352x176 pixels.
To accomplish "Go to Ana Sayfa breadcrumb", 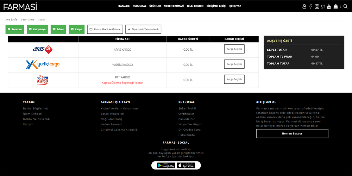I will 11,19.
